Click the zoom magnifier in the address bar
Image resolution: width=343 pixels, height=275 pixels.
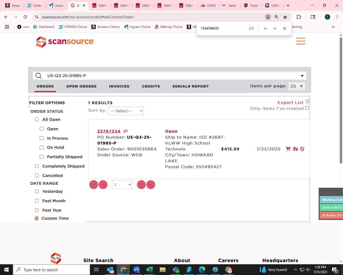(276, 17)
